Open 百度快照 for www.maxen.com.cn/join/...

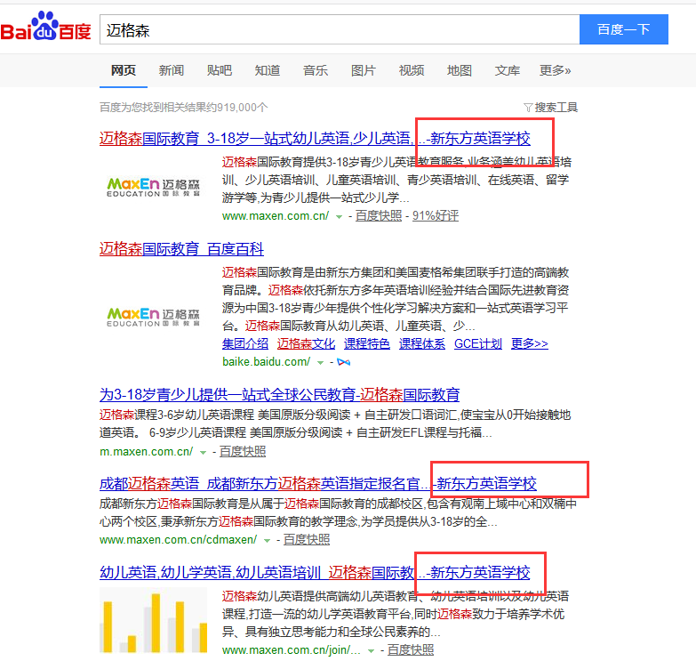click(x=411, y=650)
